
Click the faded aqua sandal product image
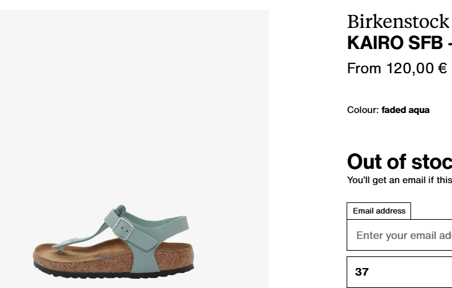coord(113,242)
